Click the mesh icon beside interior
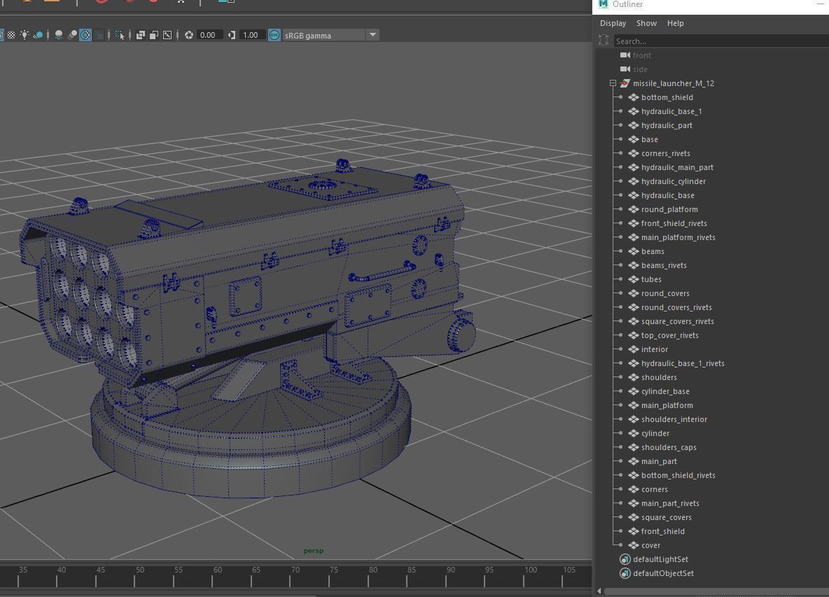829x597 pixels. click(634, 349)
